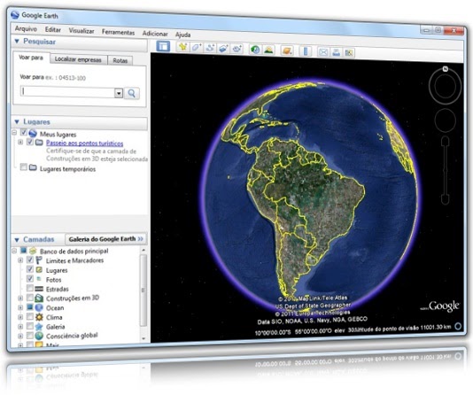Image resolution: width=473 pixels, height=395 pixels.
Task: Expand the Clima layer node
Action: click(20, 317)
